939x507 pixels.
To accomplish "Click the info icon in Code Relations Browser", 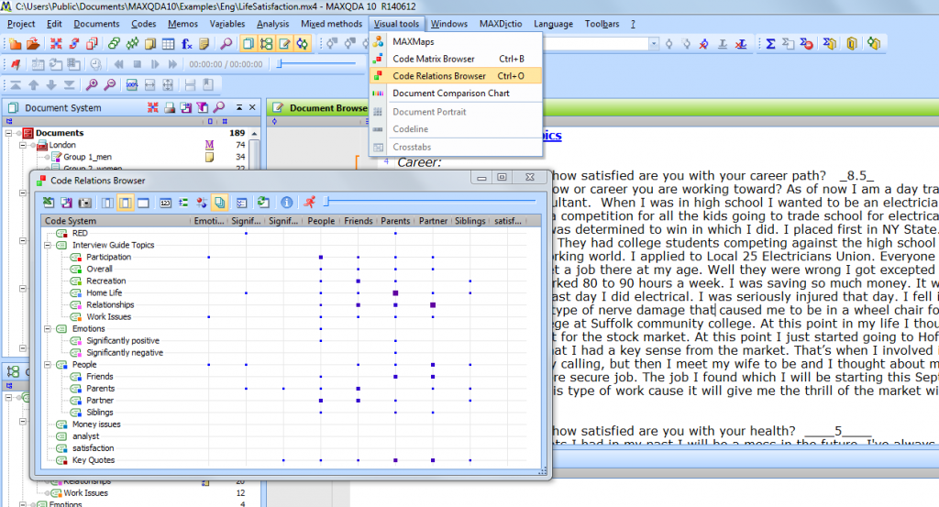I will pyautogui.click(x=286, y=202).
